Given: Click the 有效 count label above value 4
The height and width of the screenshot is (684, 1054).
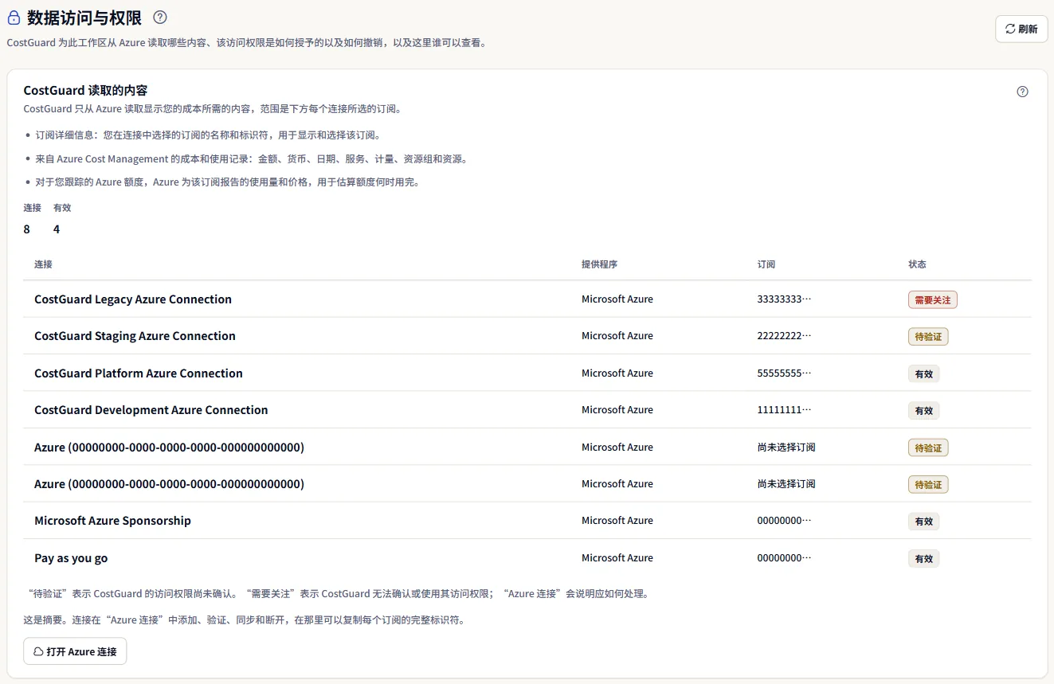Looking at the screenshot, I should tap(62, 208).
